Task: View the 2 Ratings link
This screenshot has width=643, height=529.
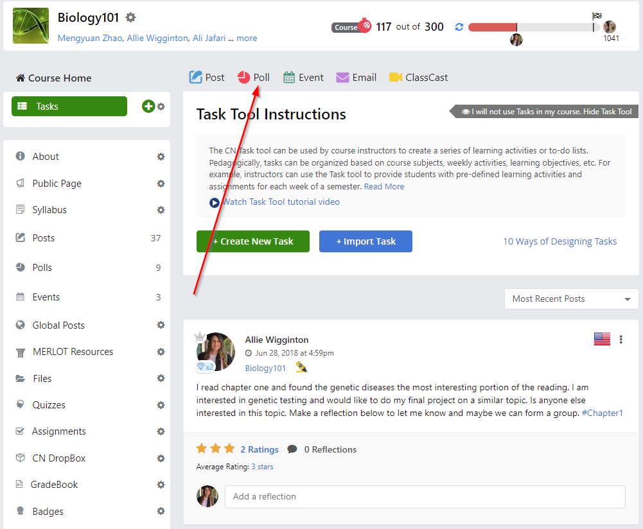Action: (259, 449)
